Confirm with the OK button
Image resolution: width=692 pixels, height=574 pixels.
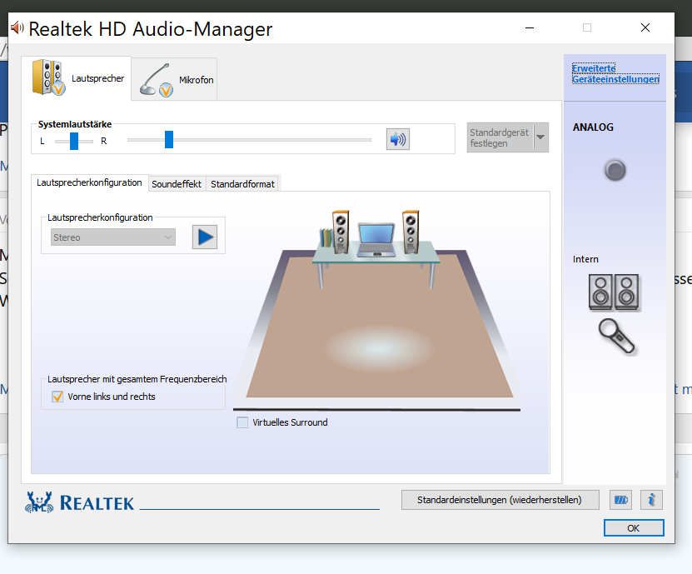click(634, 528)
